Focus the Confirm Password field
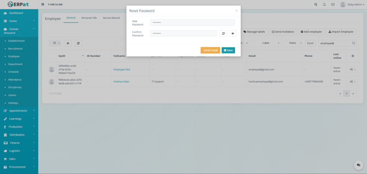 click(x=183, y=33)
